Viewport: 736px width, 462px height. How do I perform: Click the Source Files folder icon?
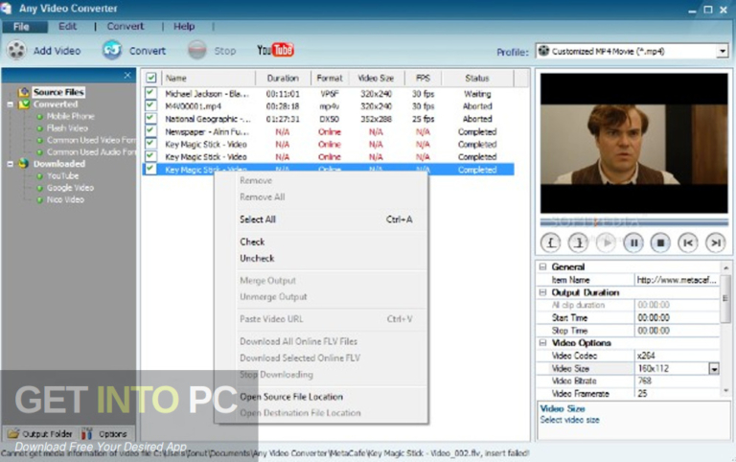(24, 92)
